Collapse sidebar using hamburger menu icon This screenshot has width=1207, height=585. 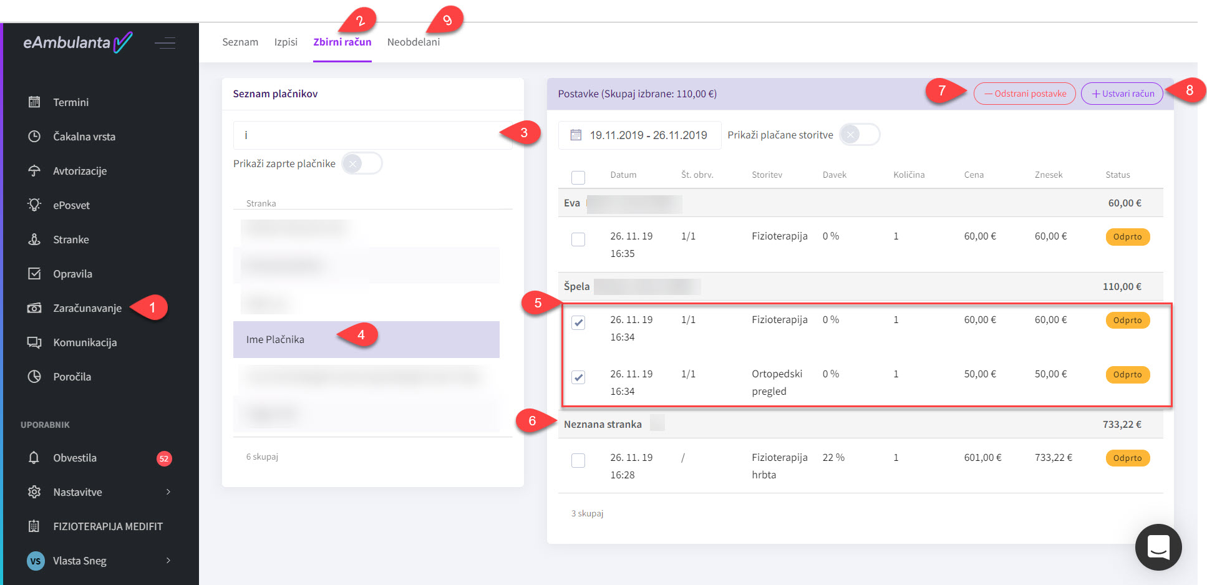click(165, 42)
